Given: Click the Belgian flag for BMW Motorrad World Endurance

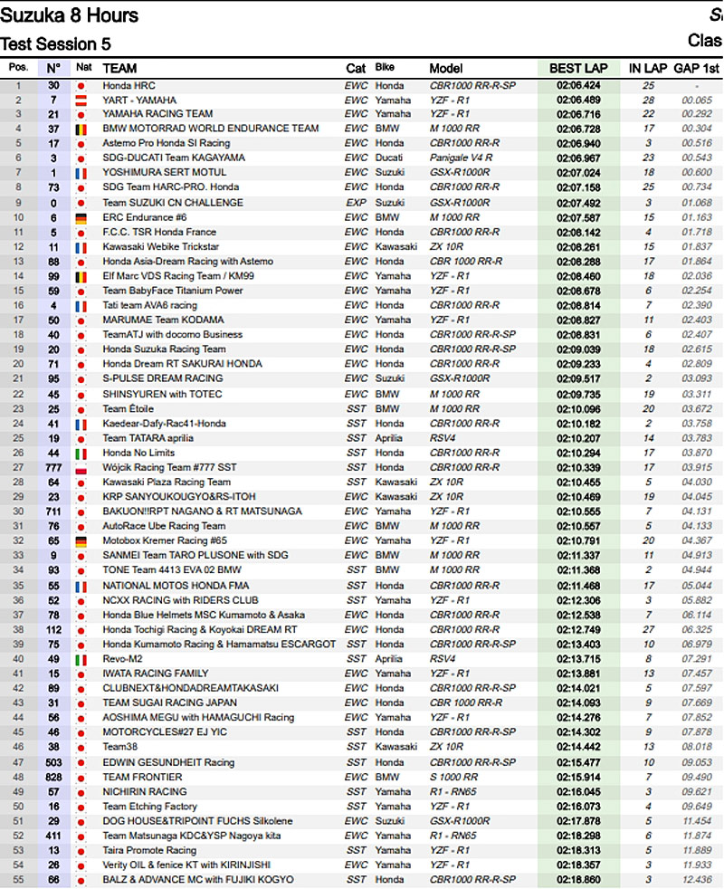Looking at the screenshot, I should [83, 129].
